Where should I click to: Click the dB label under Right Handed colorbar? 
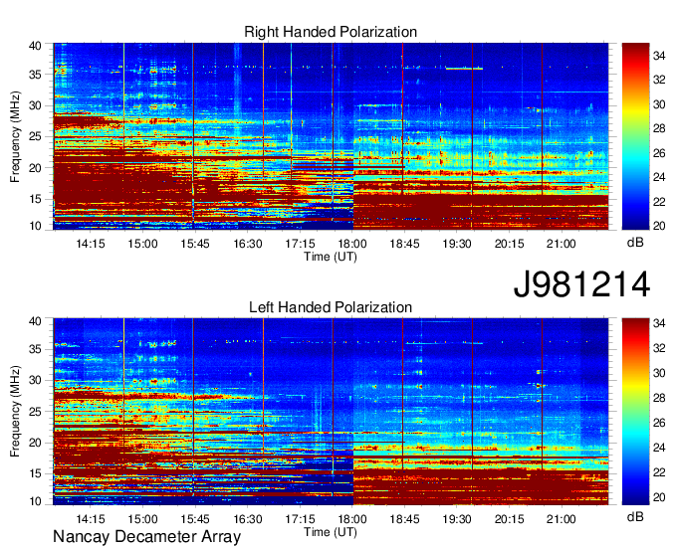pos(635,243)
